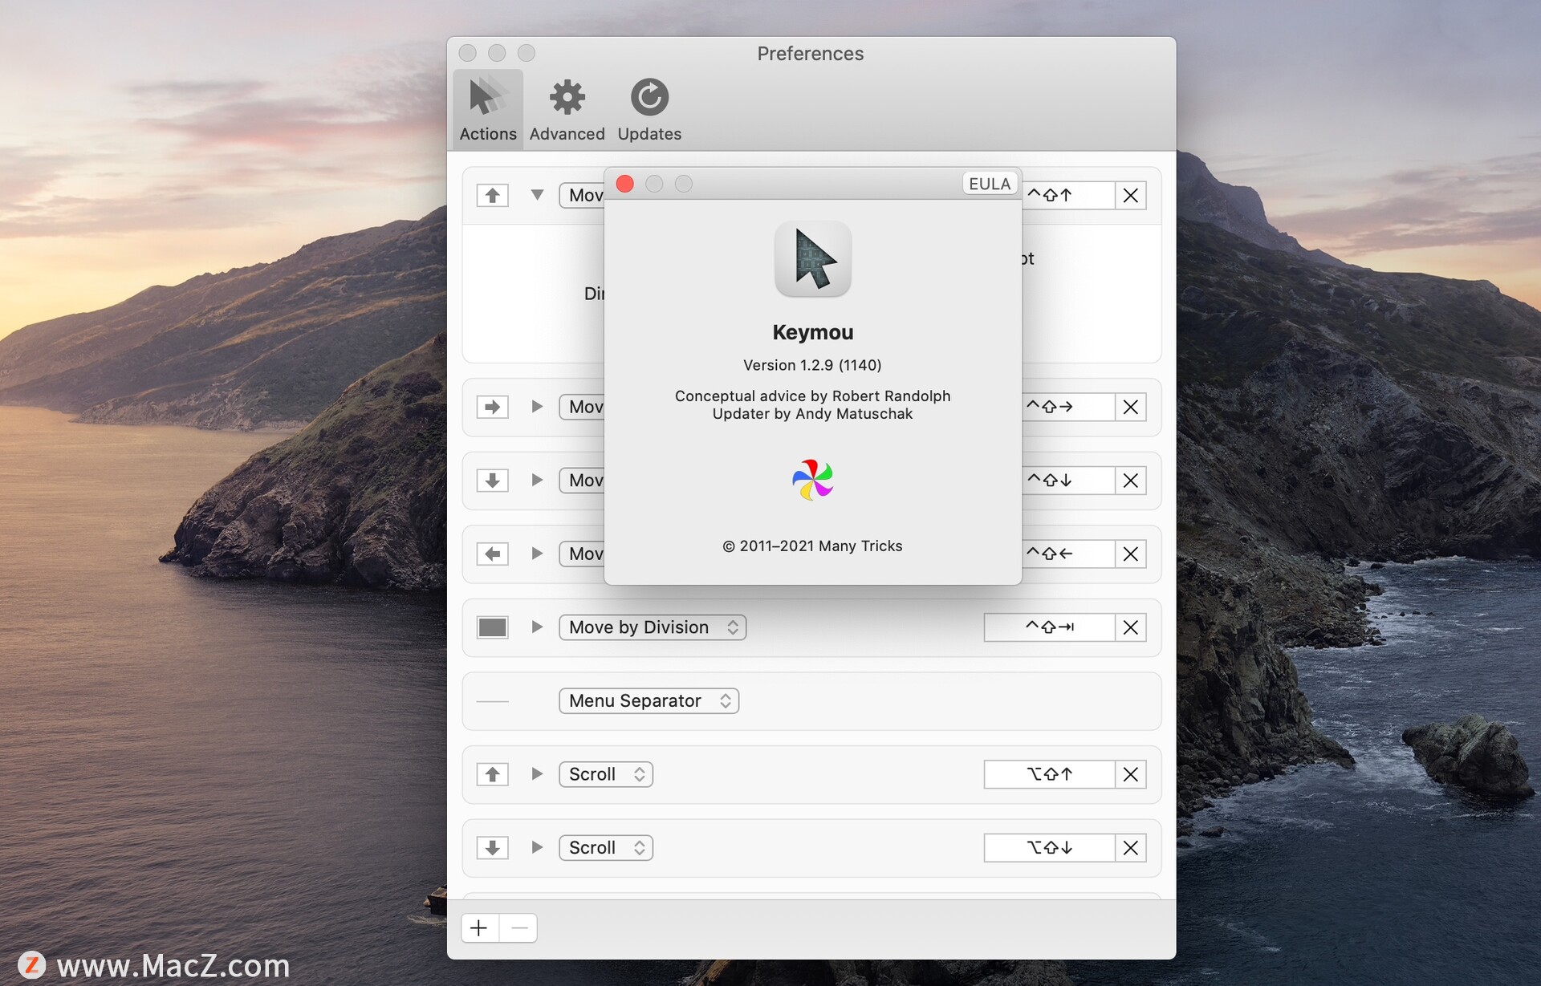The height and width of the screenshot is (986, 1541).
Task: Close the Keymou About window
Action: point(624,184)
